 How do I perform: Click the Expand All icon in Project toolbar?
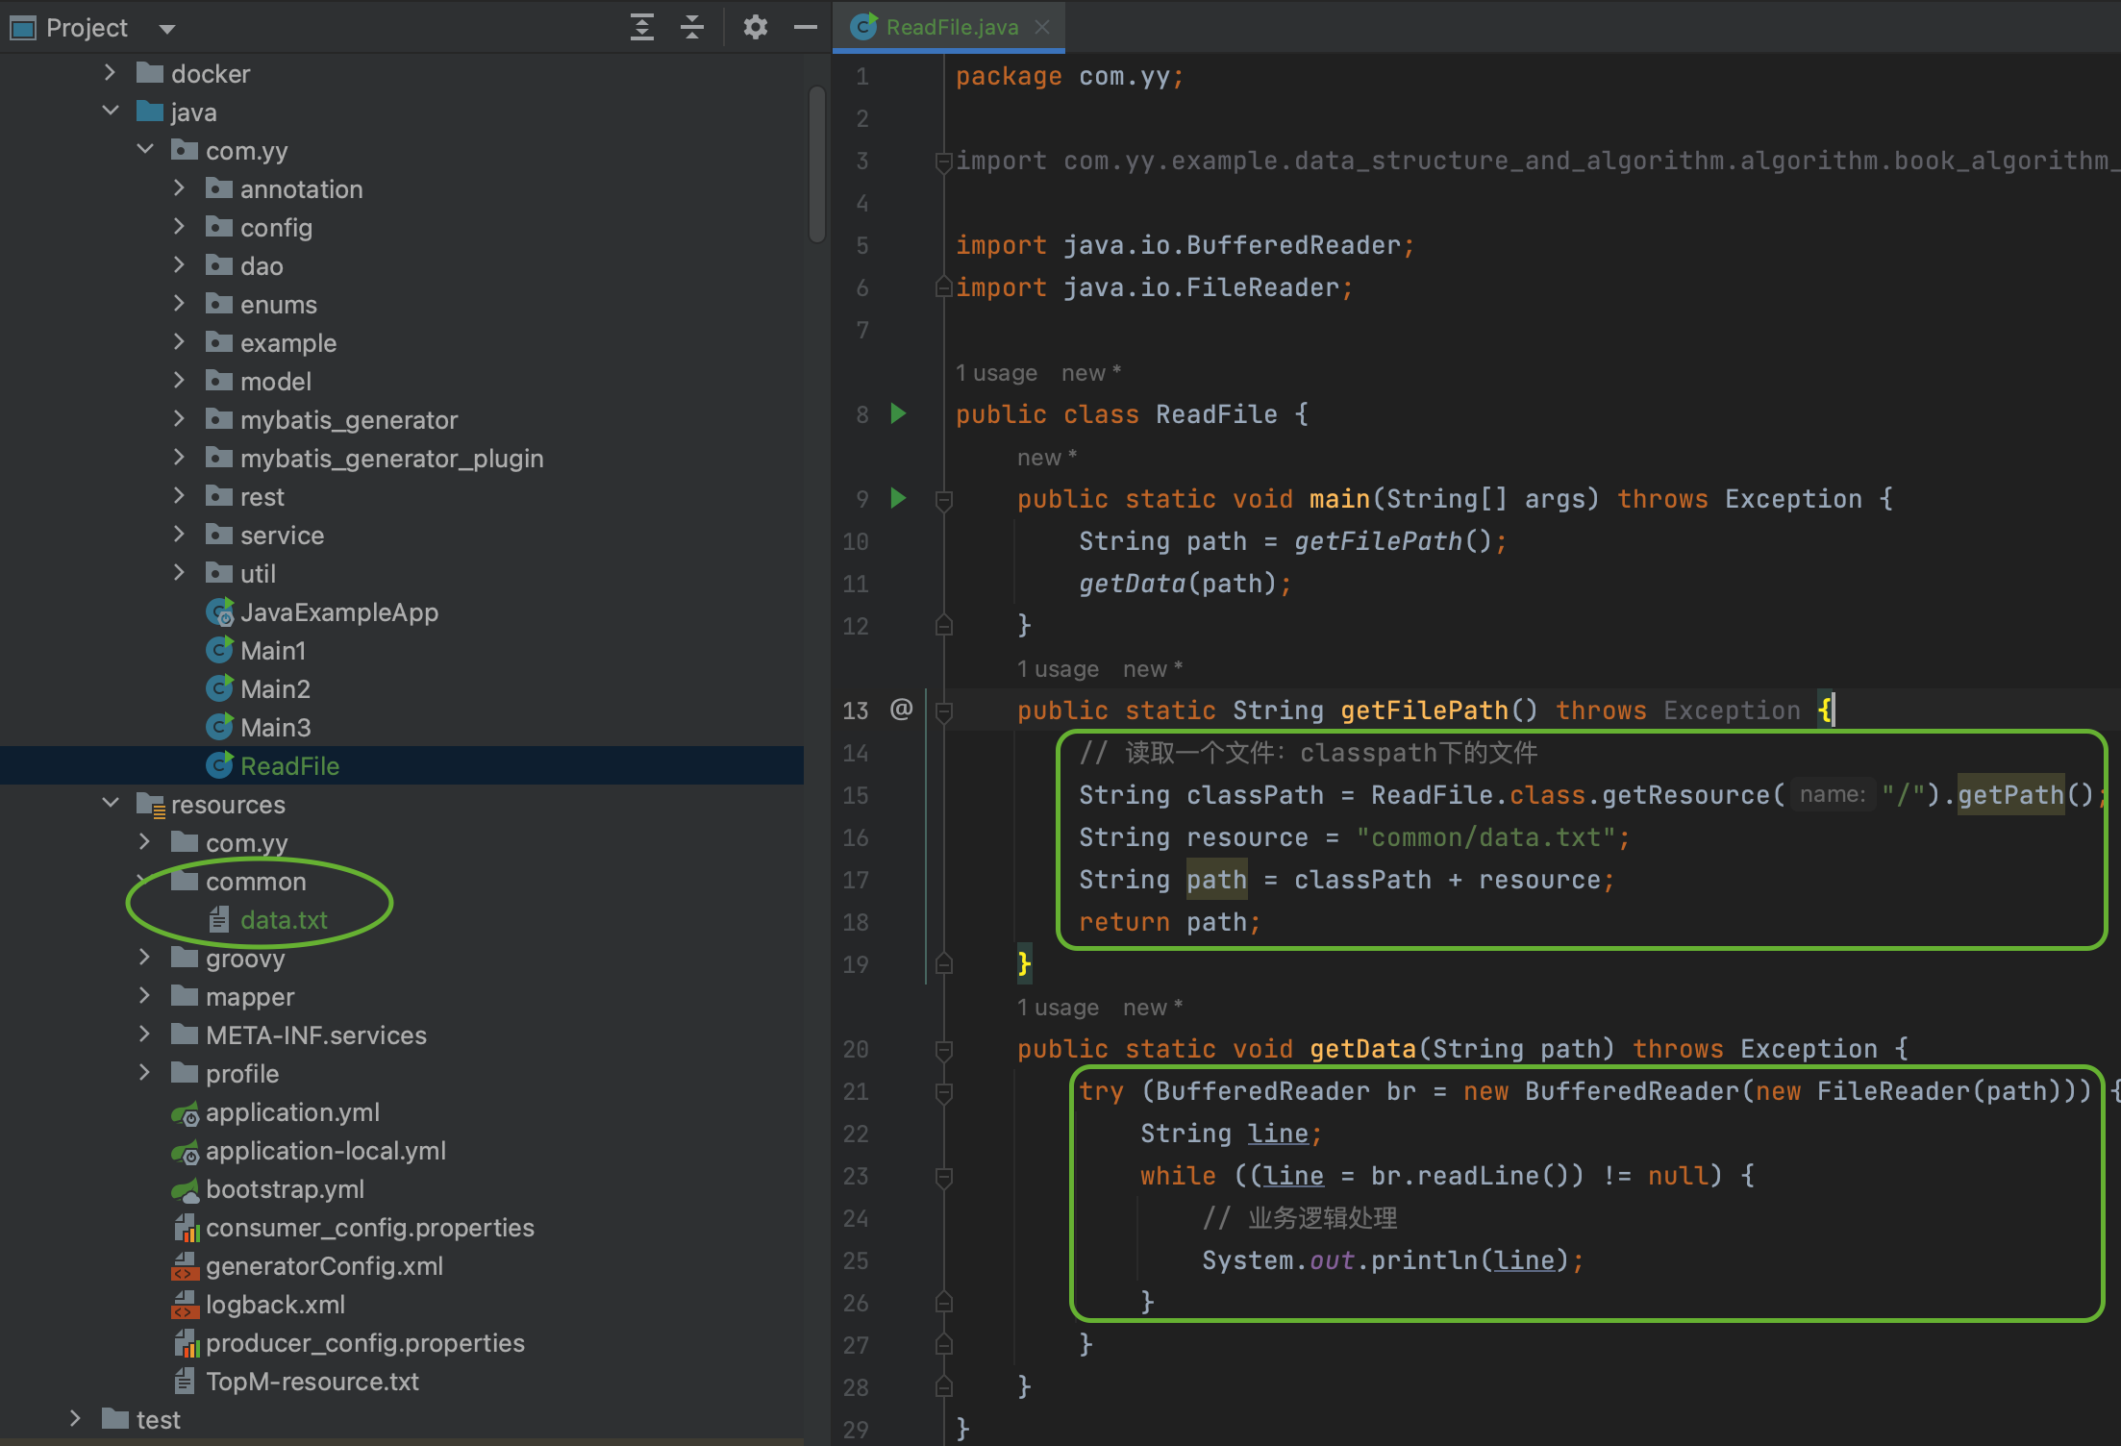click(641, 27)
